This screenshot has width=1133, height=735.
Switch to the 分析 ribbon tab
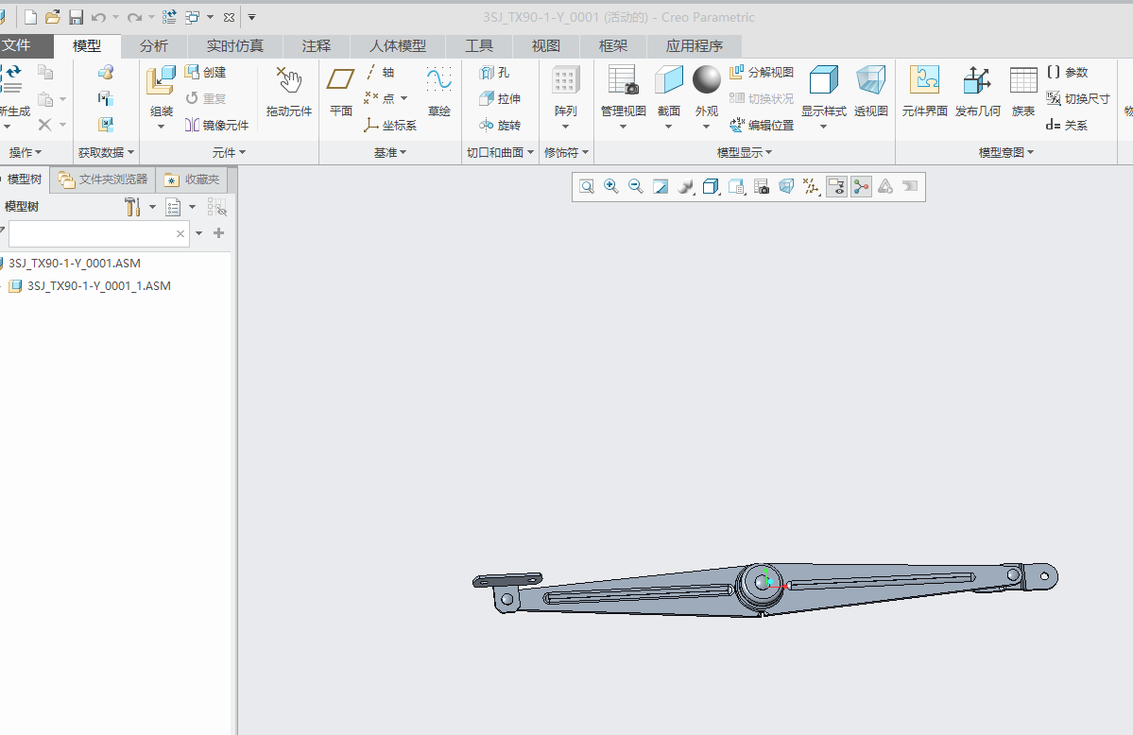[x=154, y=45]
